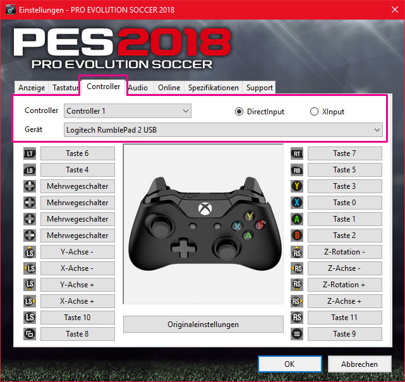Expand the Logitech RumblePad 2 USB device list
This screenshot has width=405, height=382.
coord(223,130)
